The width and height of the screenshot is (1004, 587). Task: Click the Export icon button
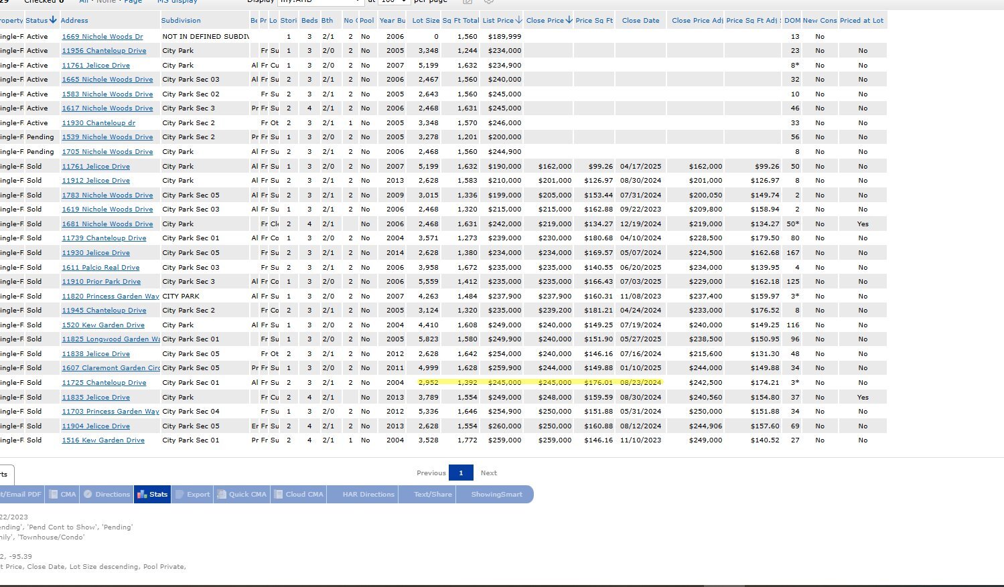192,495
